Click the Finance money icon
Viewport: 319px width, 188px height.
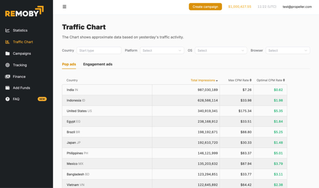point(7,76)
